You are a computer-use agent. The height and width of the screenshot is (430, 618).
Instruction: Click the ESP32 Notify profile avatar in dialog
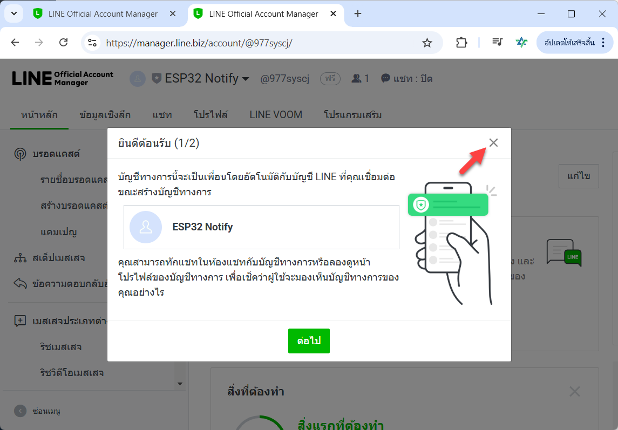click(x=145, y=227)
